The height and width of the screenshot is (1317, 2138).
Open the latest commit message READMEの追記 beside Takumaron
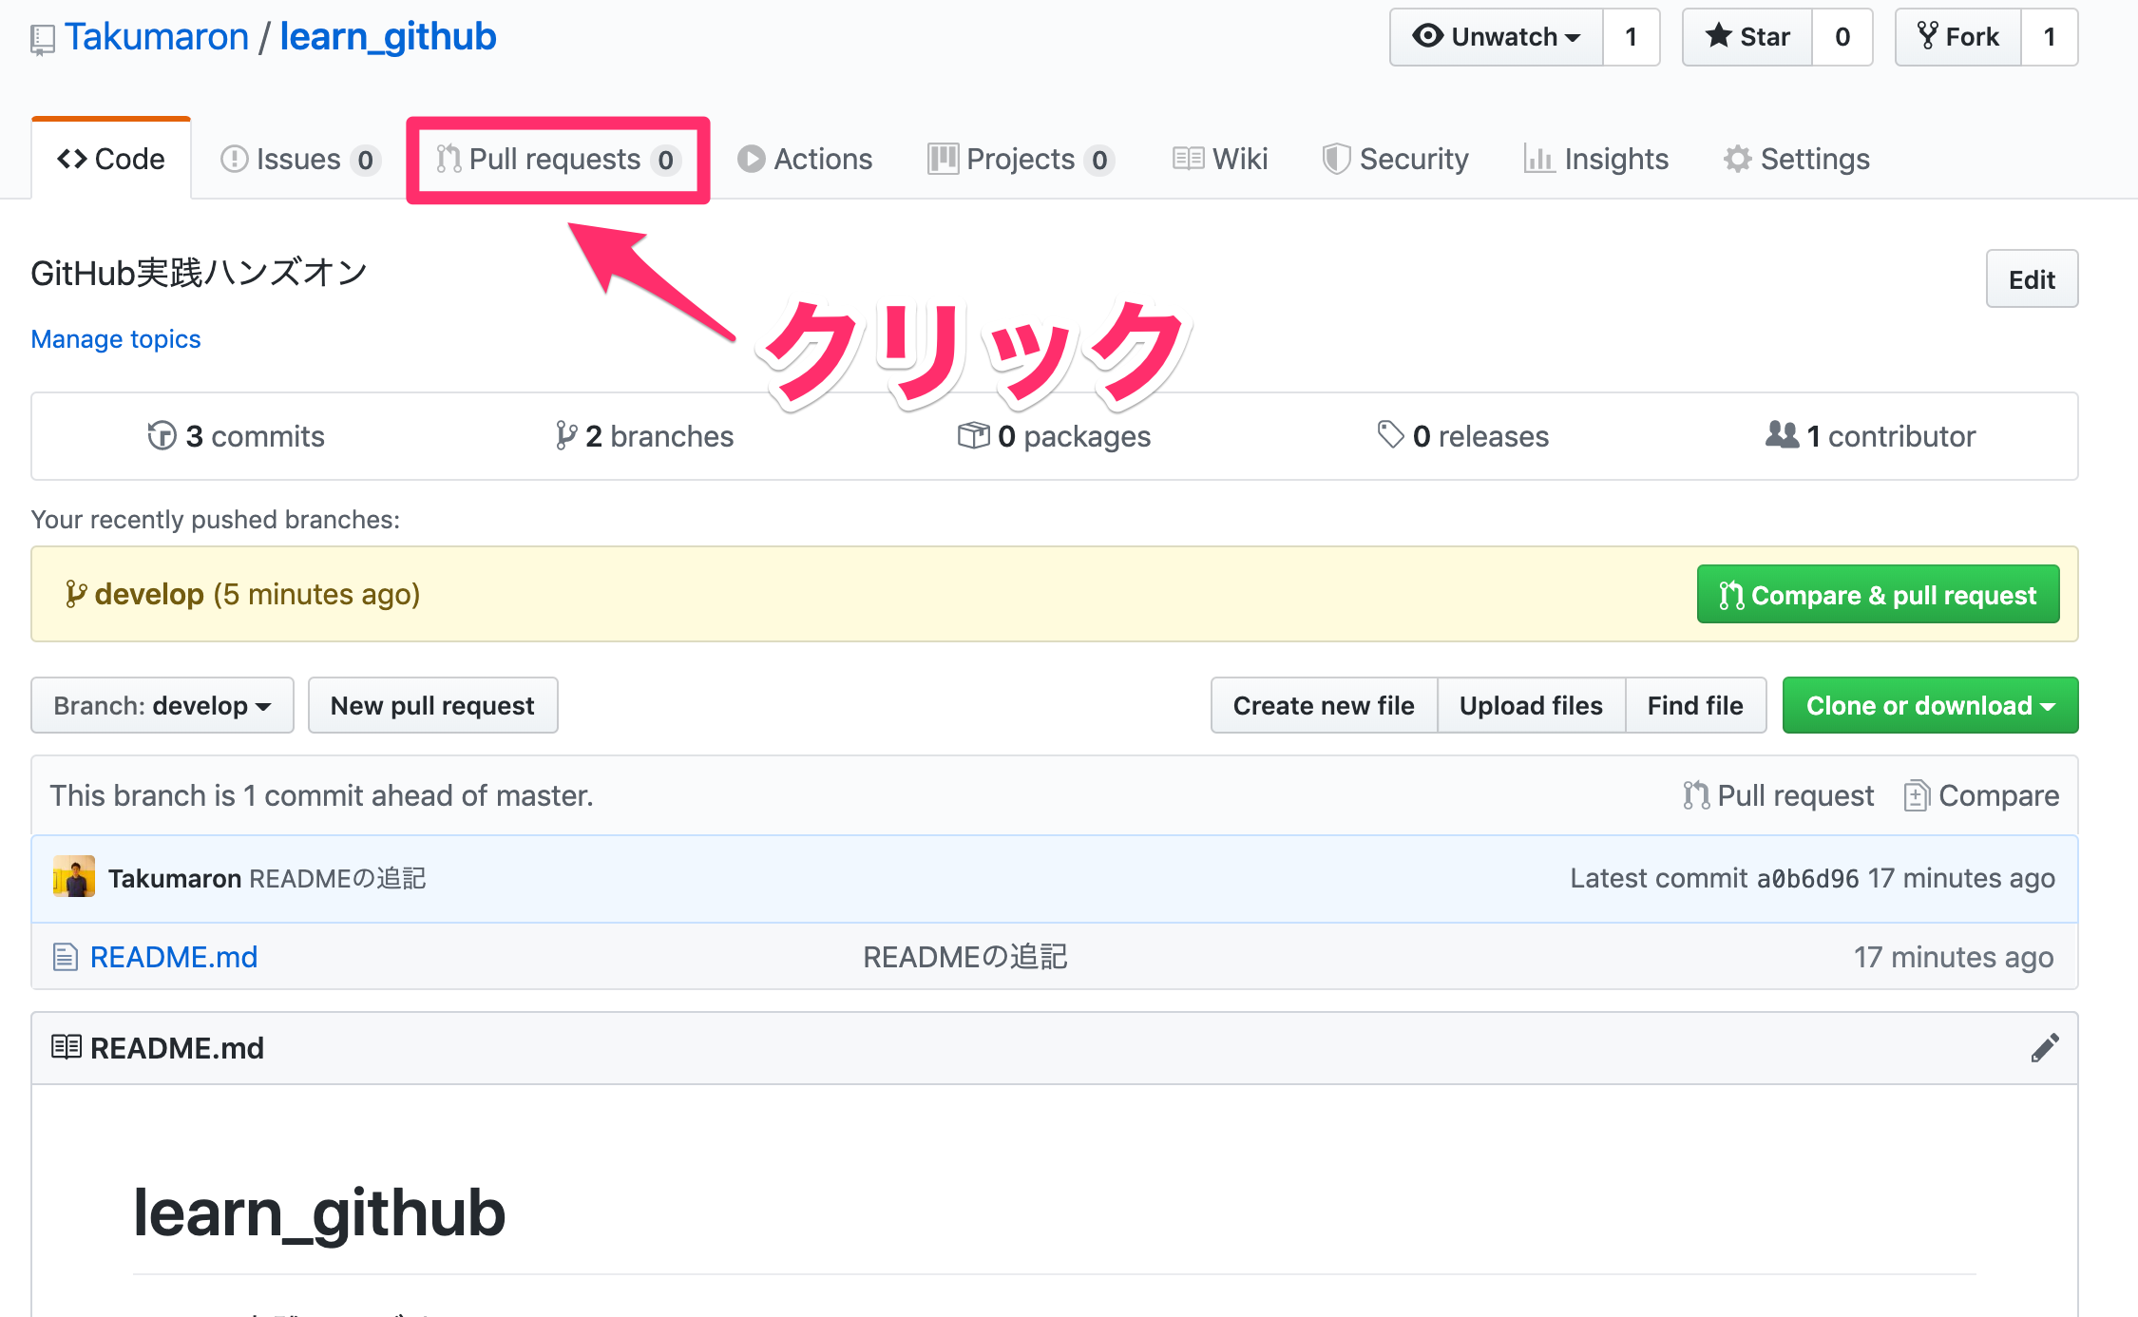337,879
